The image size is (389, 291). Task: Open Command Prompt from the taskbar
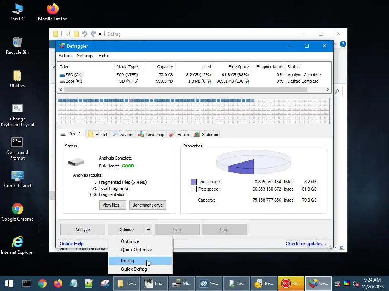[27, 283]
